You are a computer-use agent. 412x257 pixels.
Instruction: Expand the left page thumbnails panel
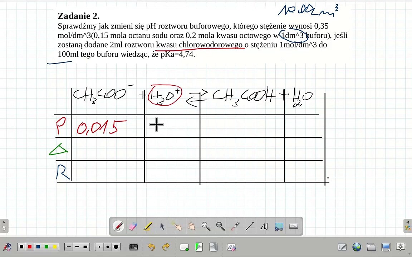[4, 226]
